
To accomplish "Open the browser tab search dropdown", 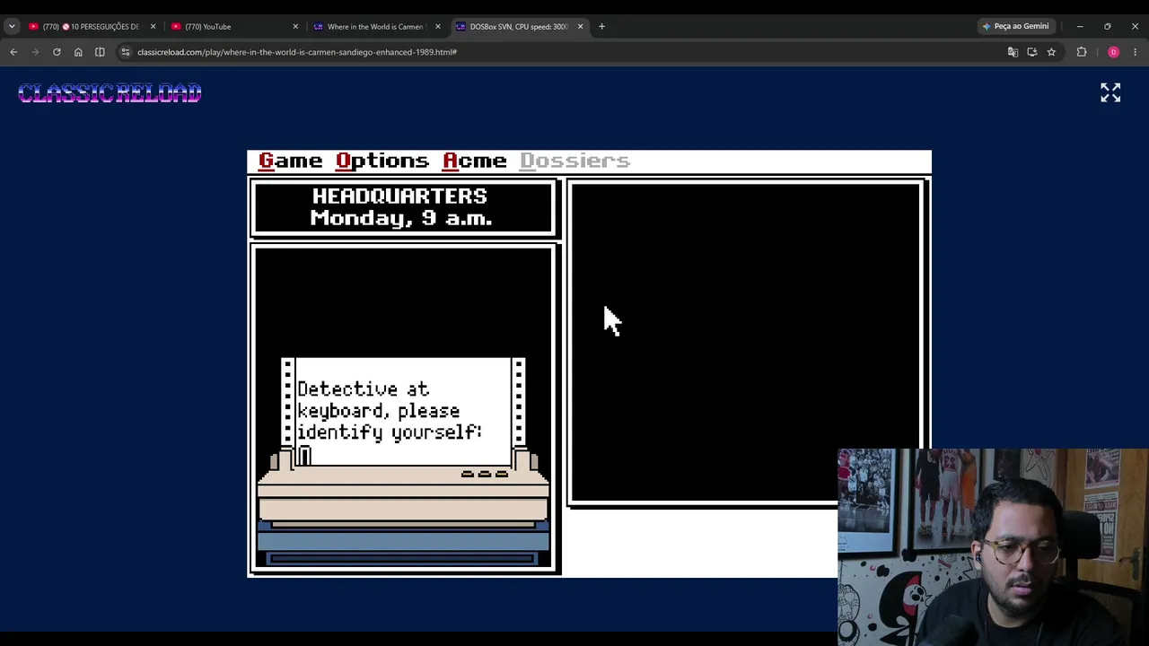I will tap(12, 27).
